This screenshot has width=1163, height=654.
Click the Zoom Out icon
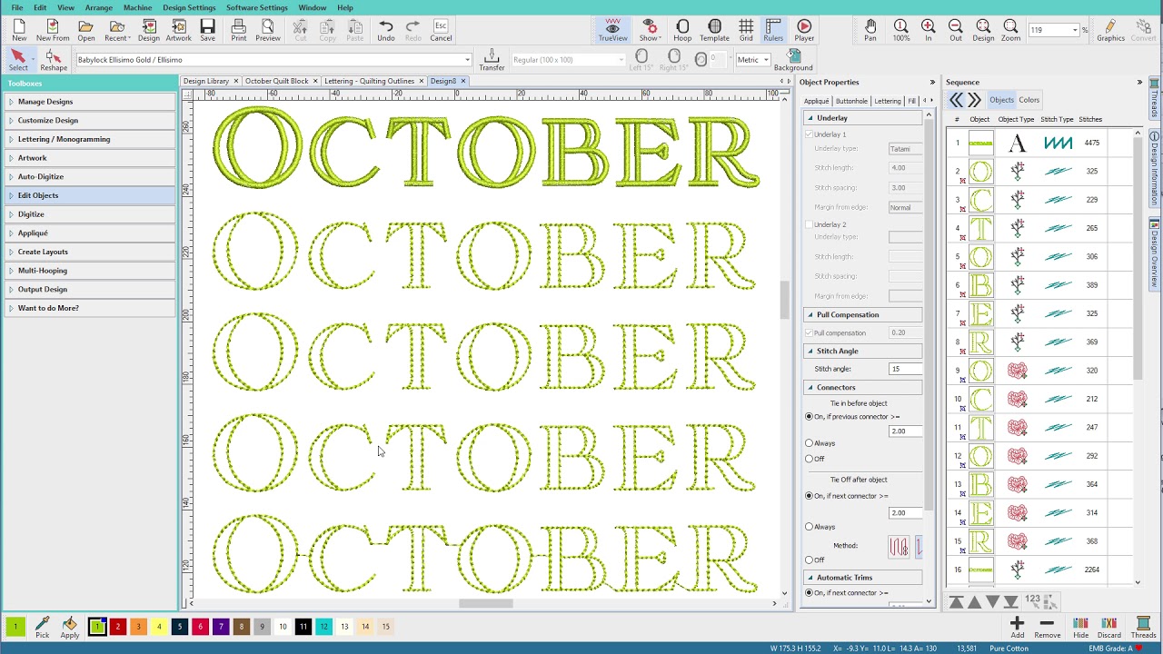[956, 30]
